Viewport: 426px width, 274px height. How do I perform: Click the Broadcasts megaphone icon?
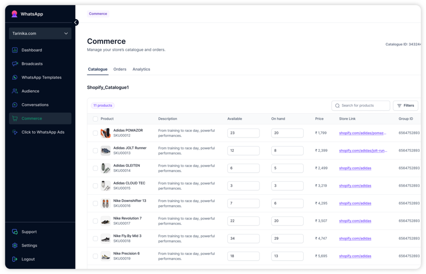15,64
